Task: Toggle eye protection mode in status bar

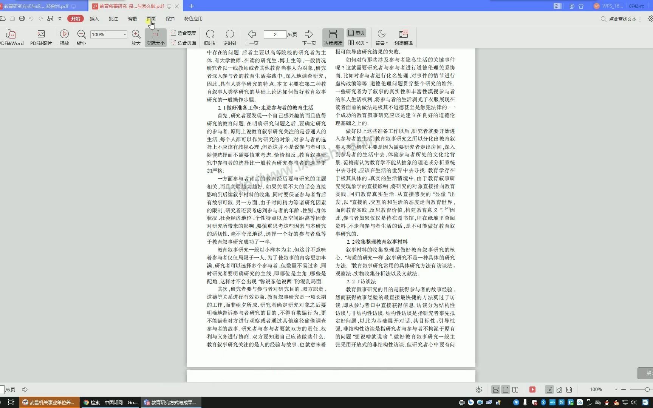Action: coord(479,389)
